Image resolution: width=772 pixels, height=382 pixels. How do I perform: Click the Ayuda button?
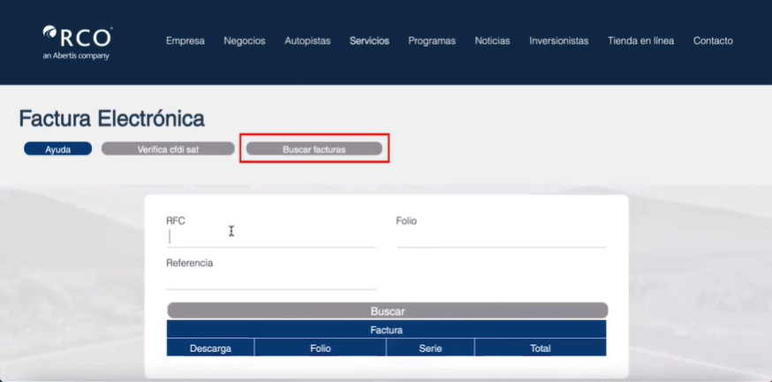click(x=58, y=149)
